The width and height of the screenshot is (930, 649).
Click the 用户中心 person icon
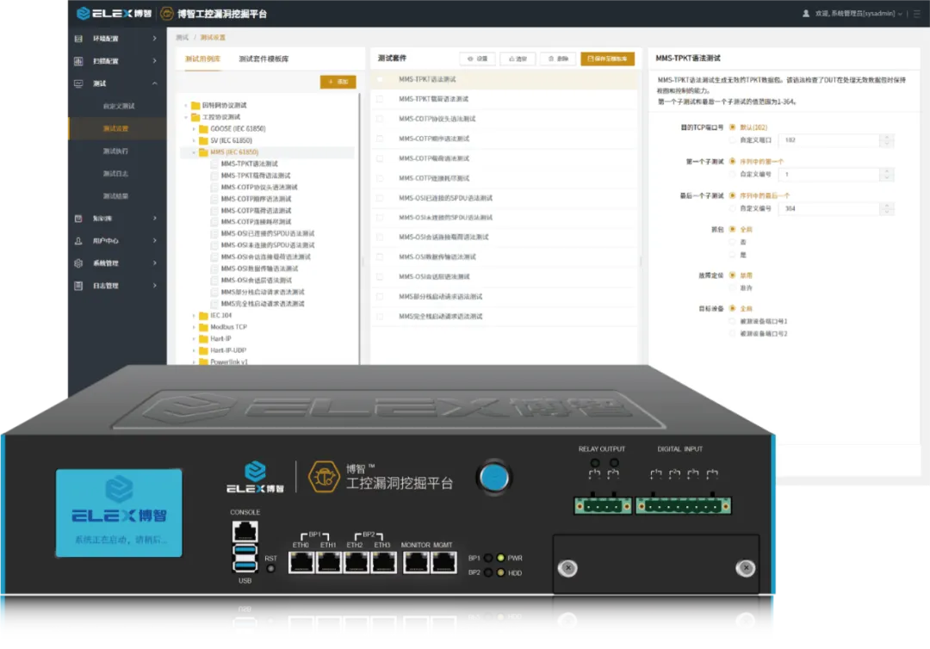[x=78, y=241]
